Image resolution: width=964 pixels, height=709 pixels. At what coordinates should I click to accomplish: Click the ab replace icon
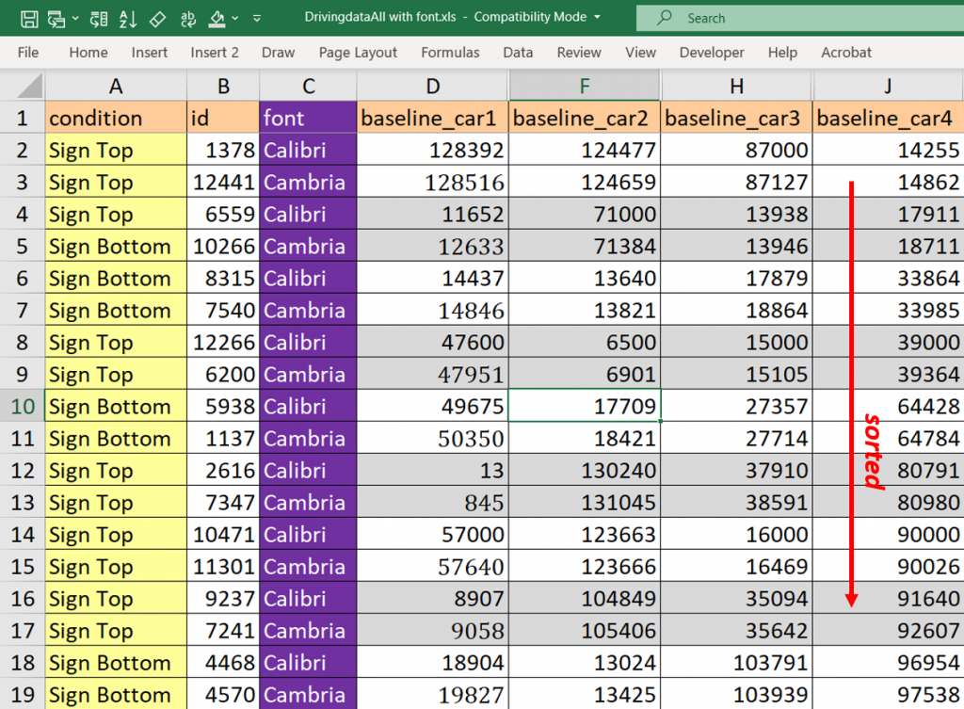coord(188,19)
